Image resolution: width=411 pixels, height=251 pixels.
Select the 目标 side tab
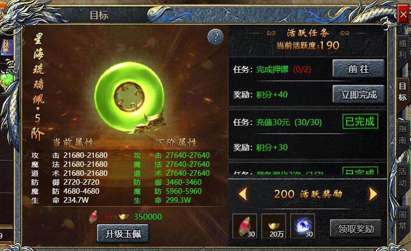tap(403, 92)
